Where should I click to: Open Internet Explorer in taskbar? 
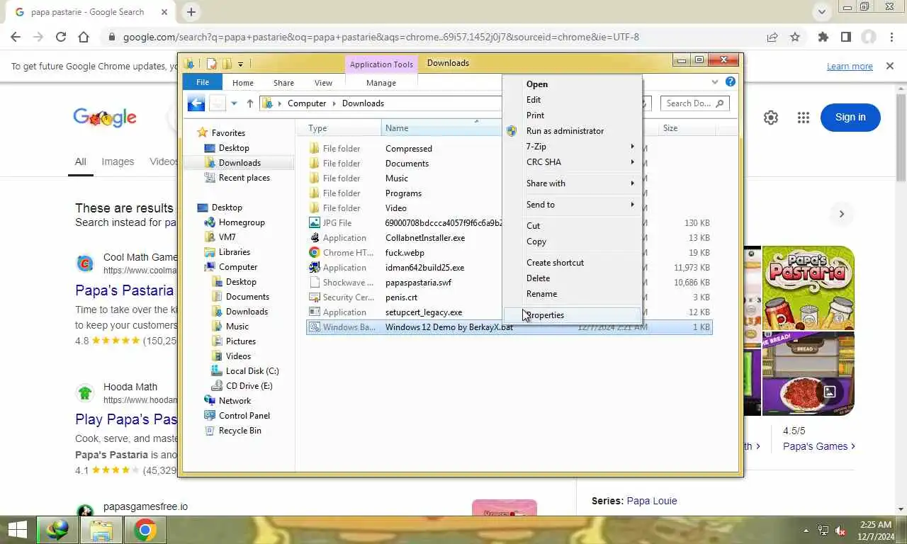57,530
